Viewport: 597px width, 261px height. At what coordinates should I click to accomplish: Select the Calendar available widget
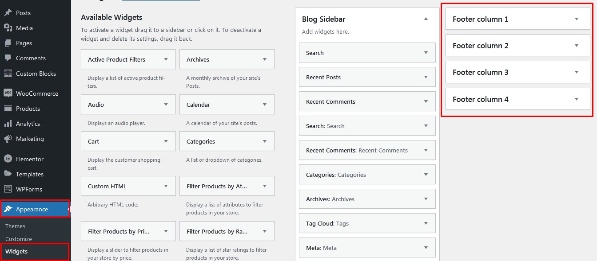coord(198,105)
